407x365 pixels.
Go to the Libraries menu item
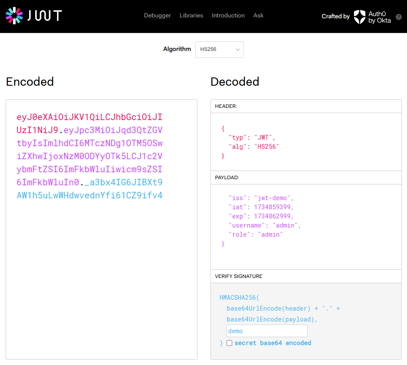pos(191,16)
